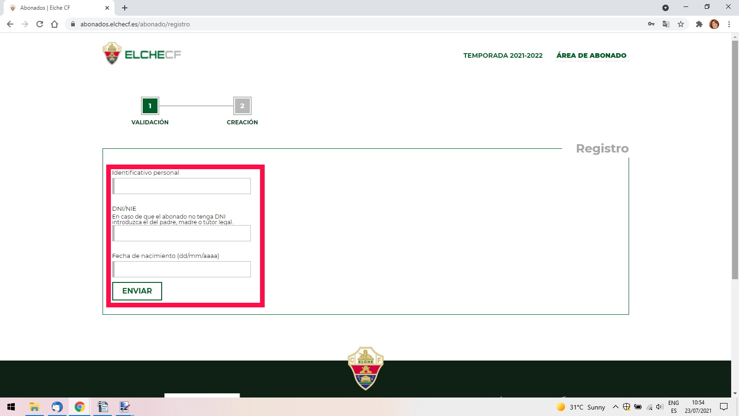Click the notifications icon in the system tray
Image resolution: width=739 pixels, height=416 pixels.
pyautogui.click(x=724, y=407)
